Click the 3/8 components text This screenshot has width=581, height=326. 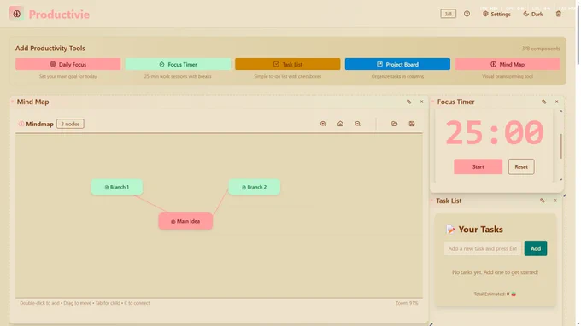(541, 49)
